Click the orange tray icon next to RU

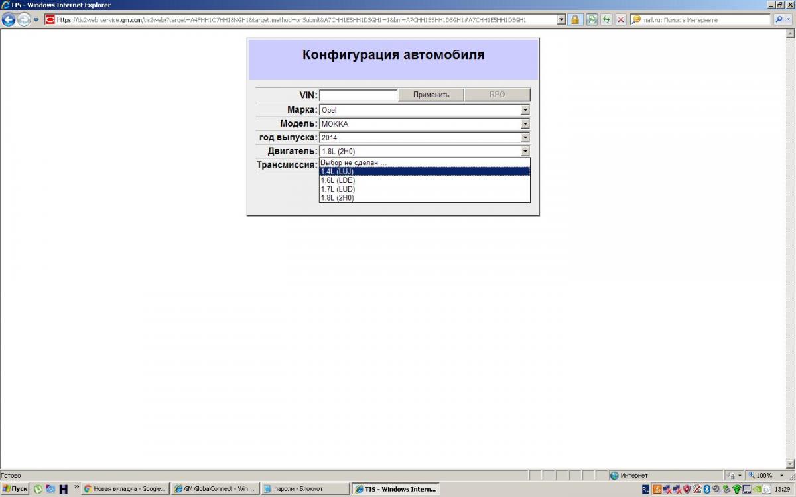click(657, 489)
